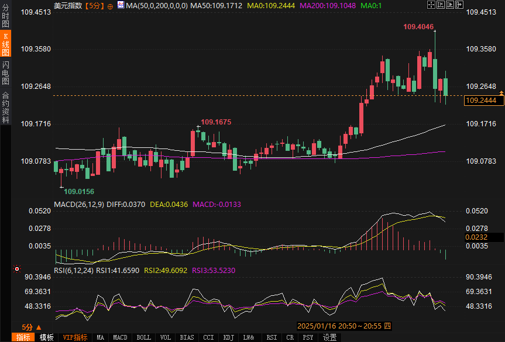
Task: Click the range measurement icon at top right
Action: (x=440, y=5)
